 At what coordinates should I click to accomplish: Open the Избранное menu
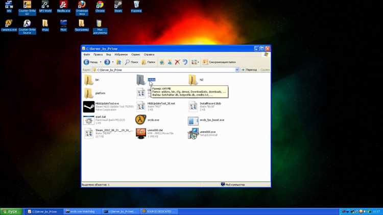121,55
